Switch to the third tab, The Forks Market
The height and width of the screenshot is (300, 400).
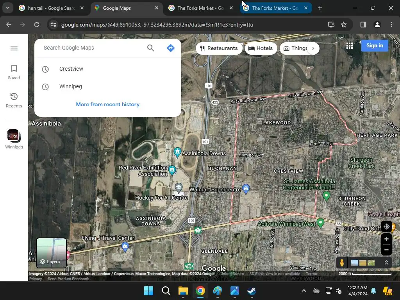(201, 8)
